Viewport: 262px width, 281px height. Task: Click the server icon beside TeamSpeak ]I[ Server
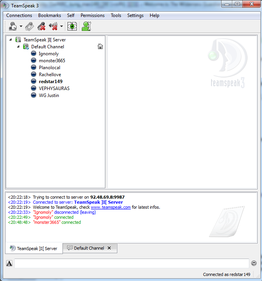[18, 39]
